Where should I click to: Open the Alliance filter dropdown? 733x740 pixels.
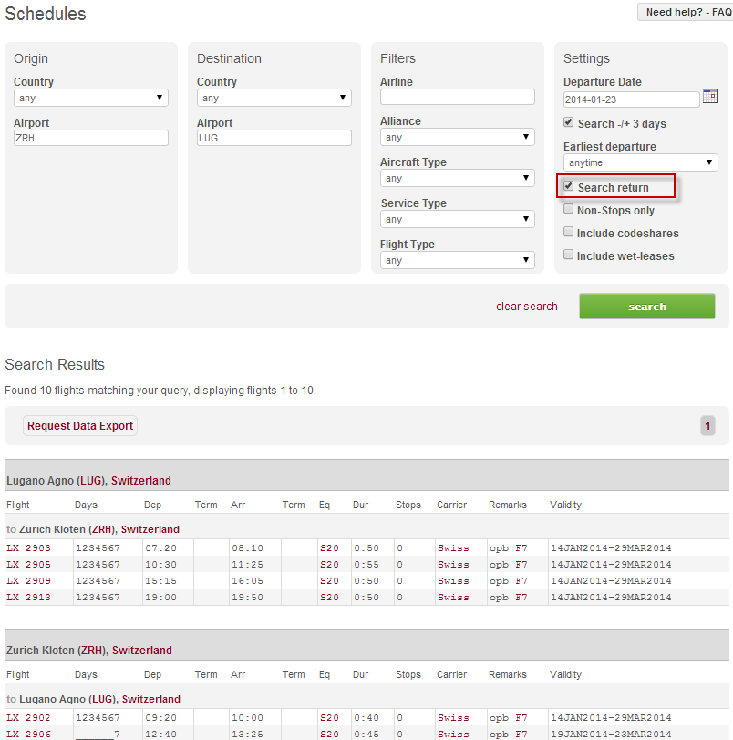457,137
